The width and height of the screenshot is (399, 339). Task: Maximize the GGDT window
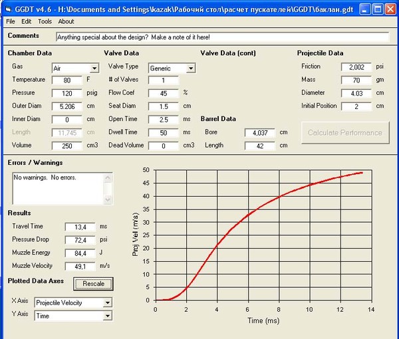pyautogui.click(x=378, y=10)
